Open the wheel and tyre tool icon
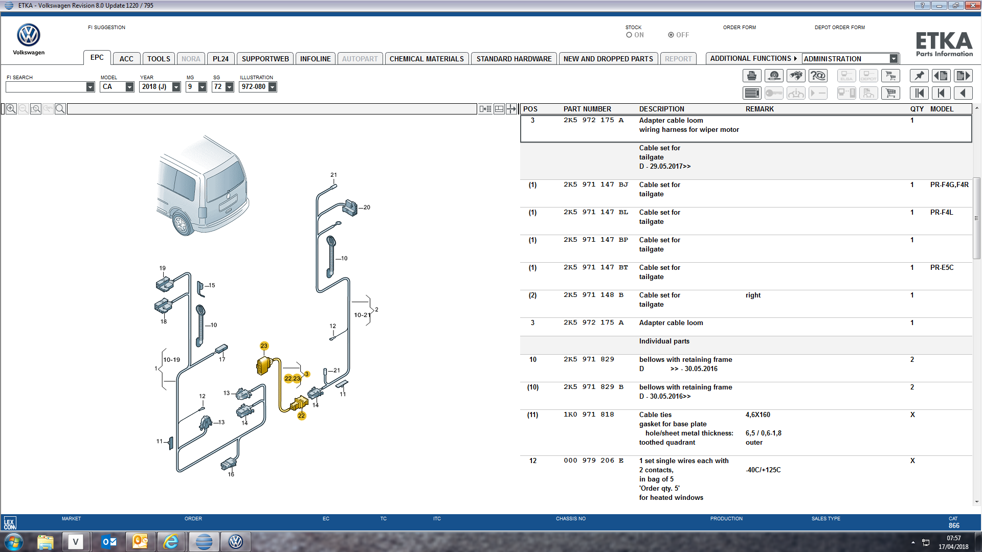This screenshot has height=552, width=982. [774, 76]
